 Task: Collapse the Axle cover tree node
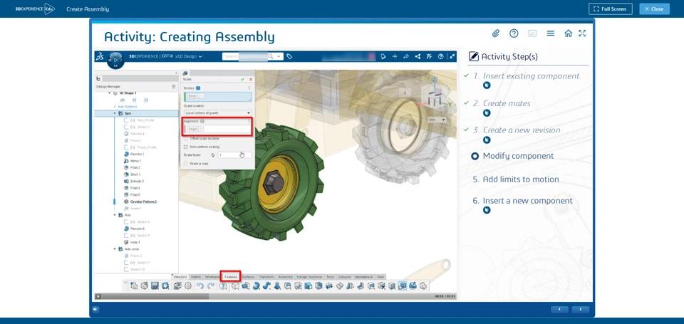coord(115,249)
